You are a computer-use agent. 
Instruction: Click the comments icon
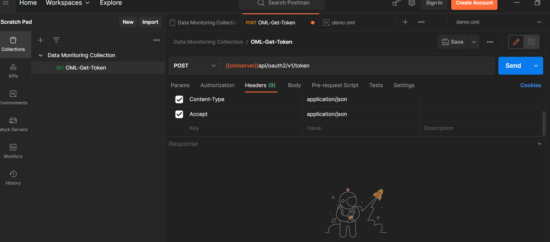(531, 42)
